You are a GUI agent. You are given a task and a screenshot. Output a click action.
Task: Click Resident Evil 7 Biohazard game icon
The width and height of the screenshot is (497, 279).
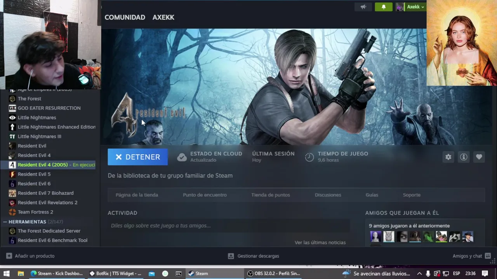click(x=12, y=193)
